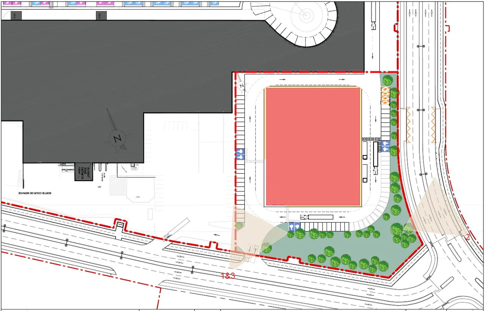The width and height of the screenshot is (485, 311).
Task: Click the 'SORTIE COUR DE SERVICE' text
Action: point(35,193)
